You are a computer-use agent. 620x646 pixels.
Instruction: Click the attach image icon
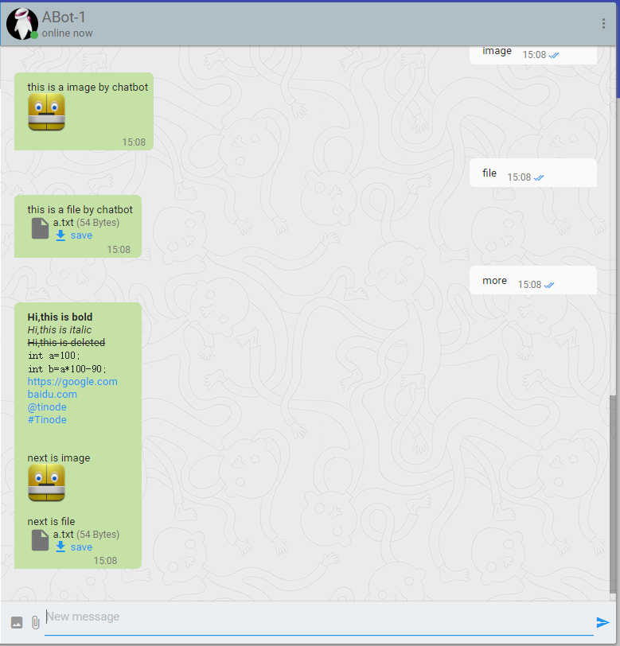click(17, 622)
